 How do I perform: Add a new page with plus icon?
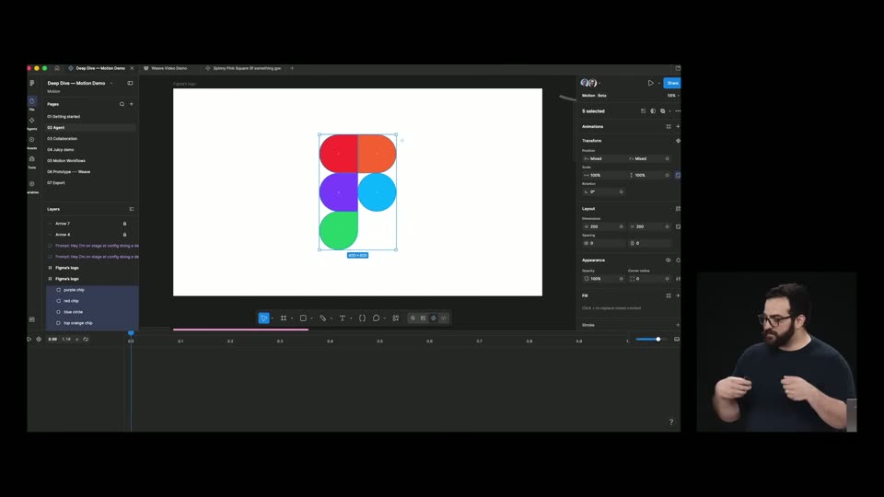tap(132, 104)
